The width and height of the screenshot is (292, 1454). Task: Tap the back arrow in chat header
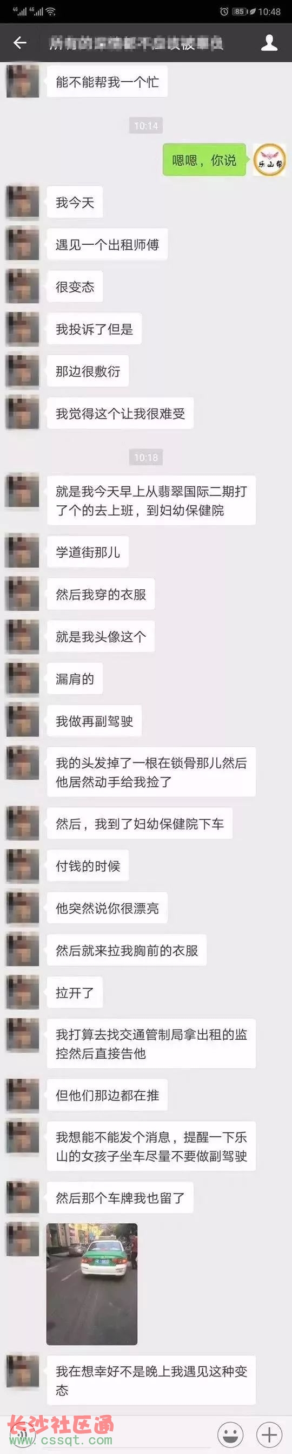[21, 42]
